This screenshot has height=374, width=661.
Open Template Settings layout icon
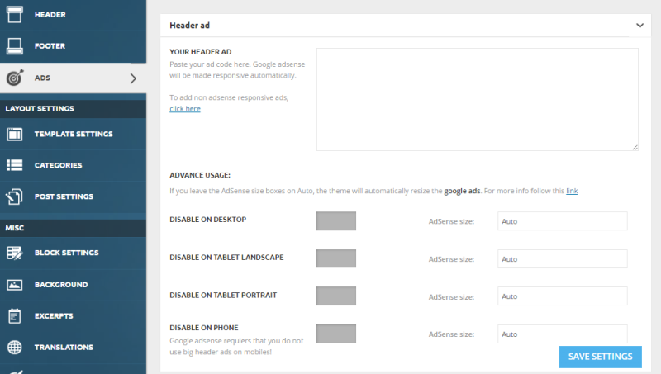point(14,134)
